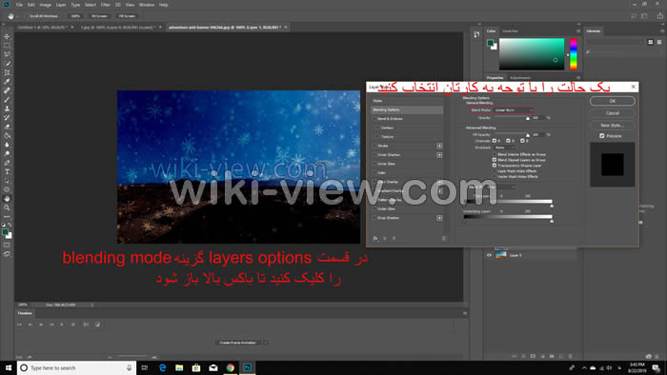This screenshot has height=375, width=667.
Task: Open File Explorer from taskbar
Action: 179,367
